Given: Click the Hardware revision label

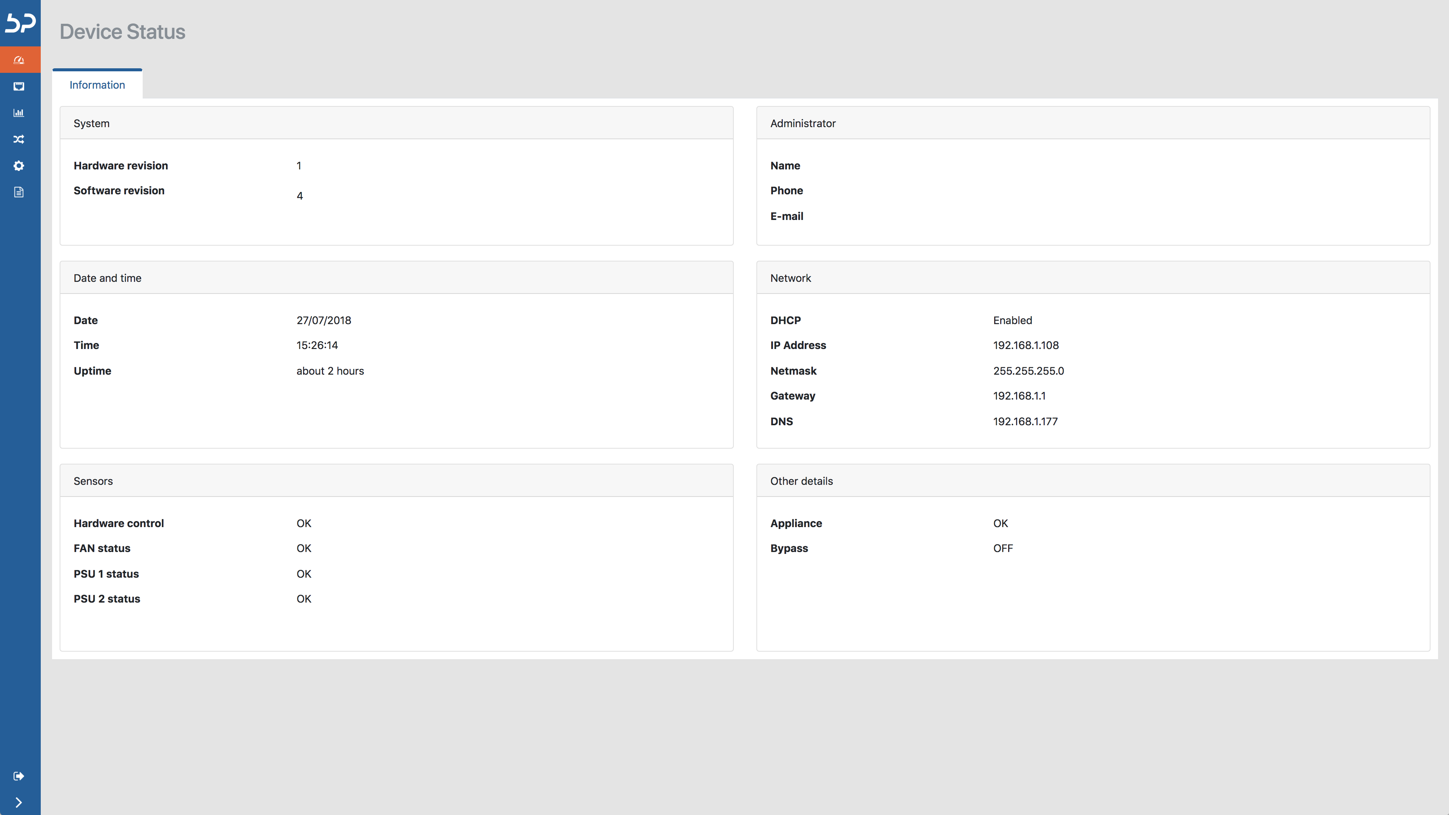Looking at the screenshot, I should click(120, 165).
